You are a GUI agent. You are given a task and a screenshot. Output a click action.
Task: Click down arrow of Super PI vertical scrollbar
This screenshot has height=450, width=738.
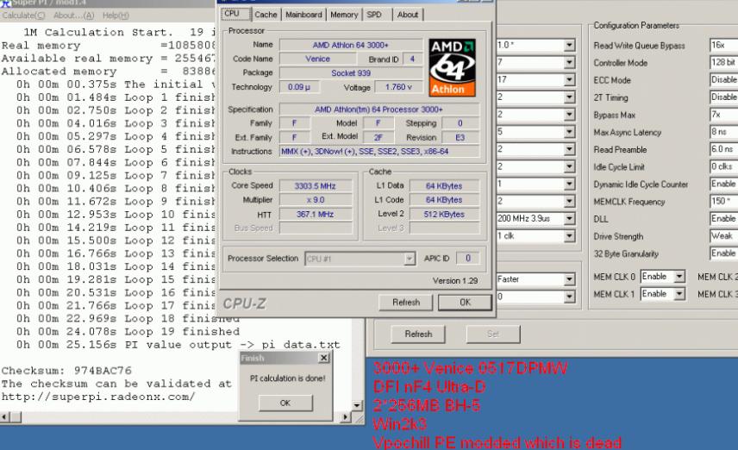357,405
